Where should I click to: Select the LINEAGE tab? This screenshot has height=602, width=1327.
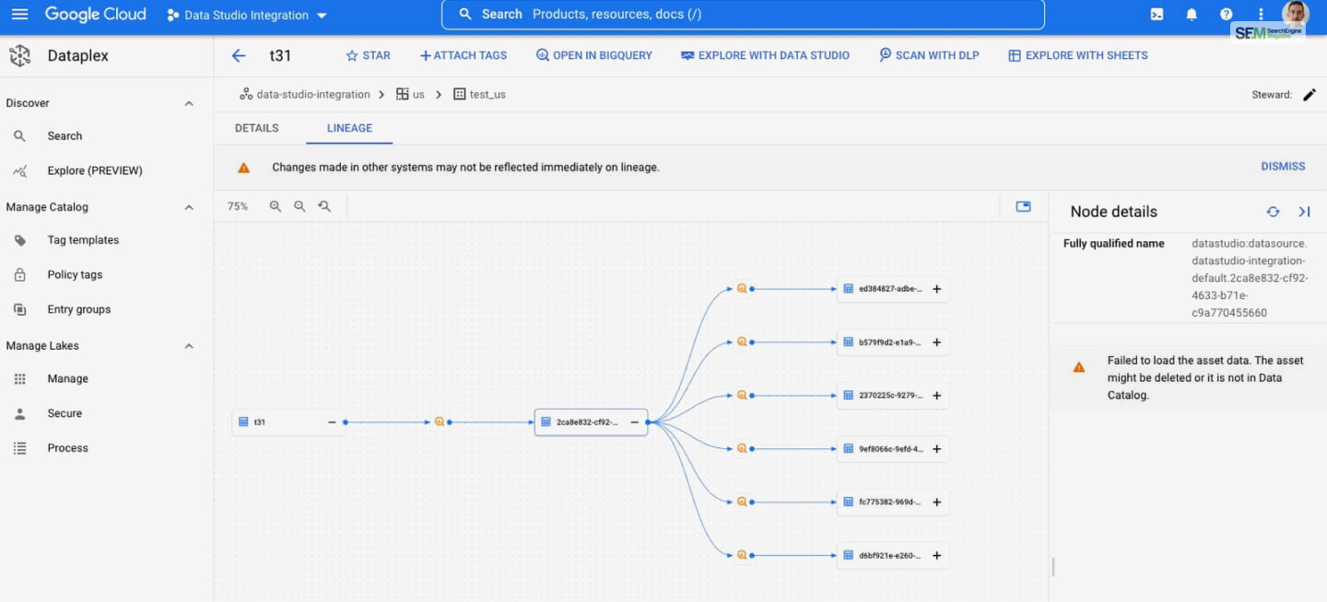pos(349,128)
